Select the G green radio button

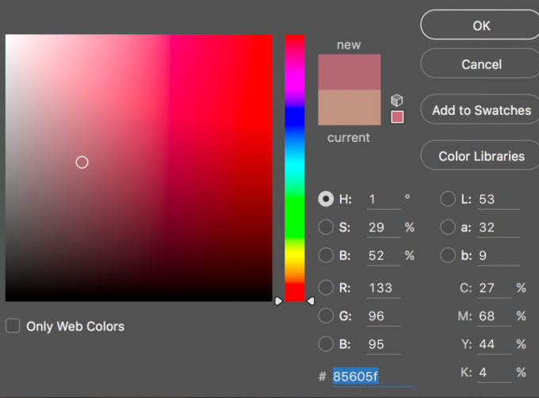click(326, 316)
